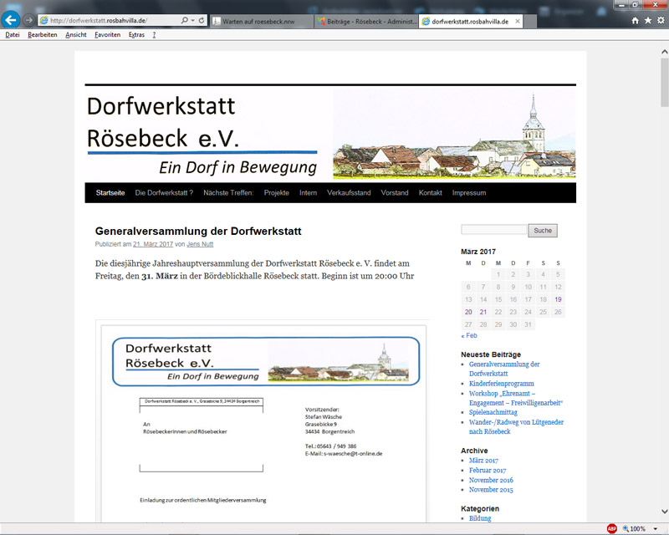Click the browser back arrow button
Screen dimensions: 669x535
[12, 19]
